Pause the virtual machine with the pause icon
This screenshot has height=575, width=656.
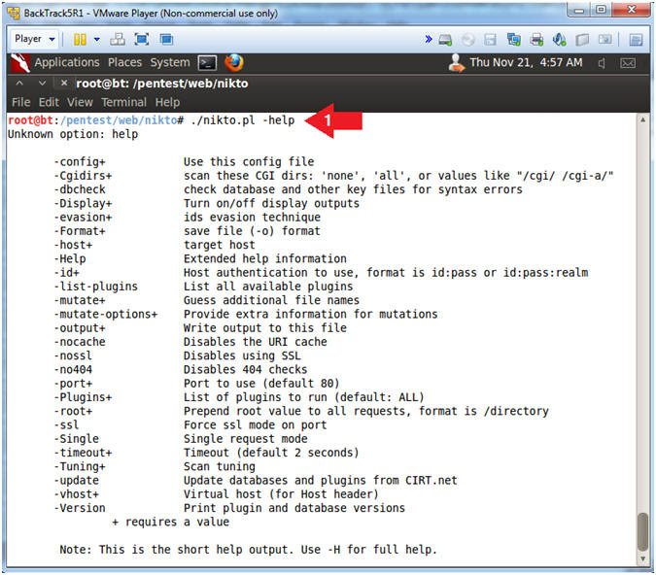pos(80,39)
